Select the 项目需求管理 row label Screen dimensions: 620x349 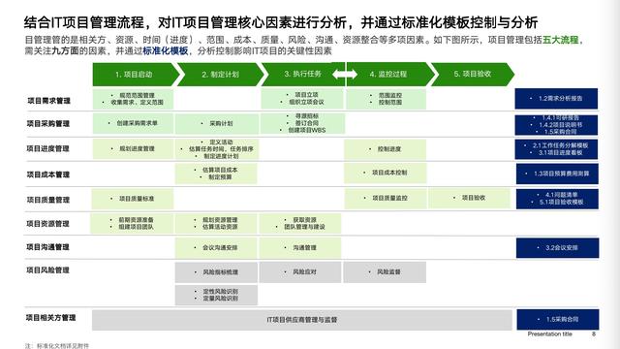tap(48, 101)
